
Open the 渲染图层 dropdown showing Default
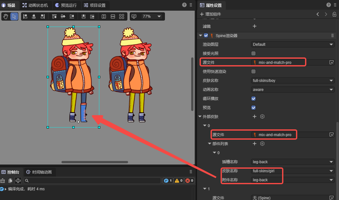[x=293, y=44]
